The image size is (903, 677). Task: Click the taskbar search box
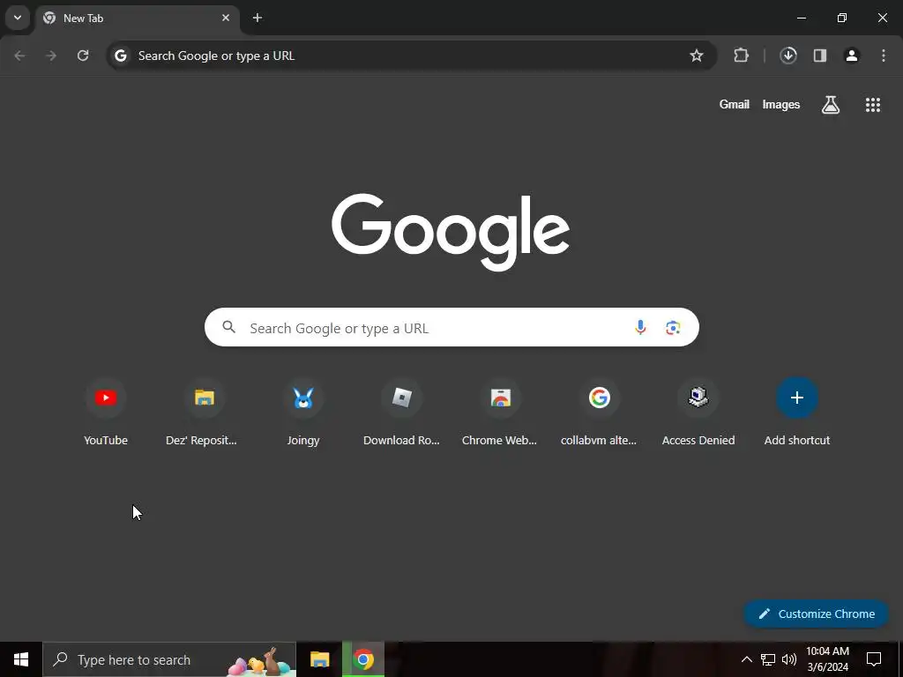click(x=169, y=659)
